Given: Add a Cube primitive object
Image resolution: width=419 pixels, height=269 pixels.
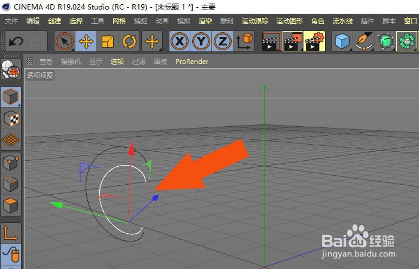Looking at the screenshot, I should pyautogui.click(x=342, y=41).
